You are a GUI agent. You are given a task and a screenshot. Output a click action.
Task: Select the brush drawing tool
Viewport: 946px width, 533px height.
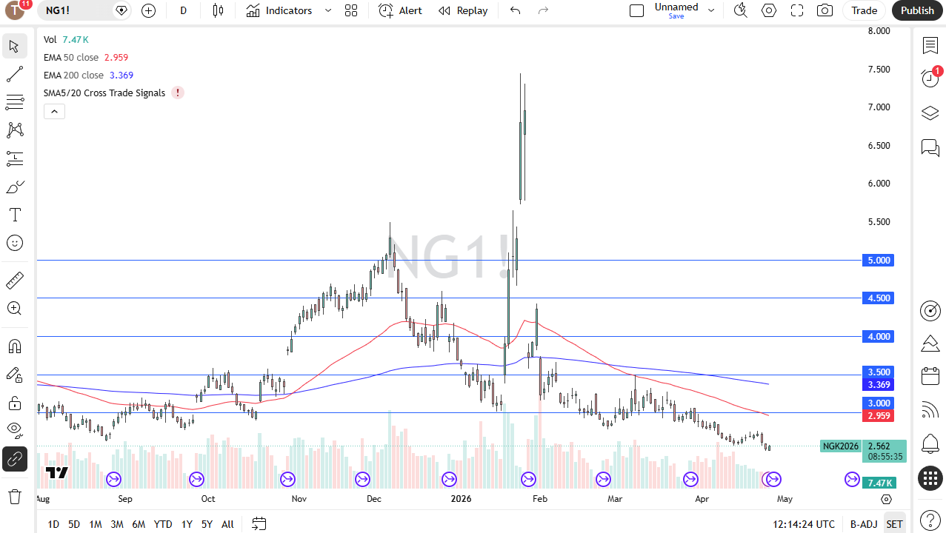click(x=14, y=187)
